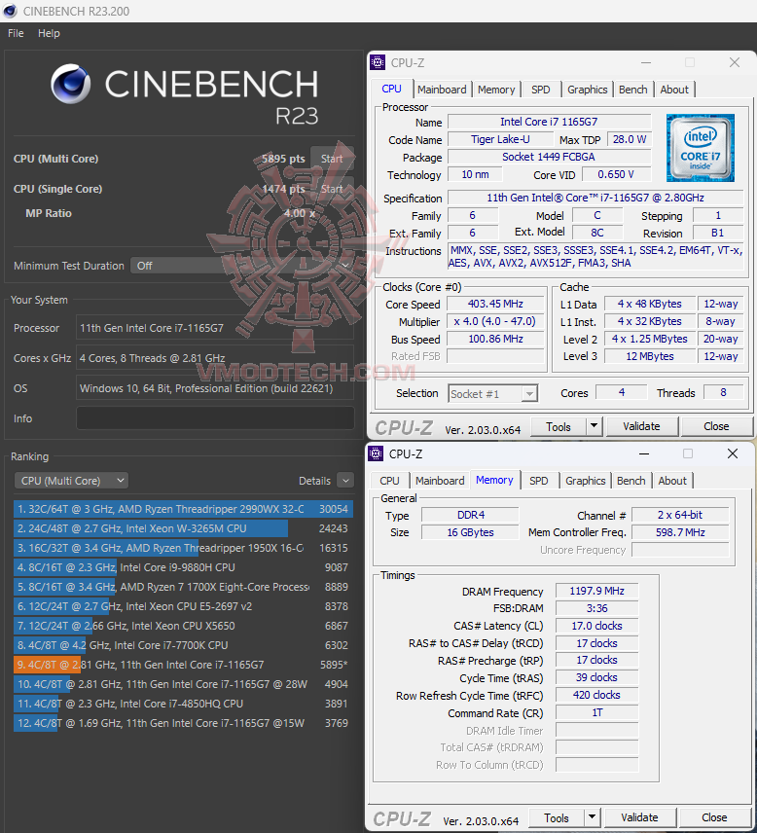The height and width of the screenshot is (833, 757).
Task: Switch to CPU tab in bottom CPU-Z
Action: (389, 481)
